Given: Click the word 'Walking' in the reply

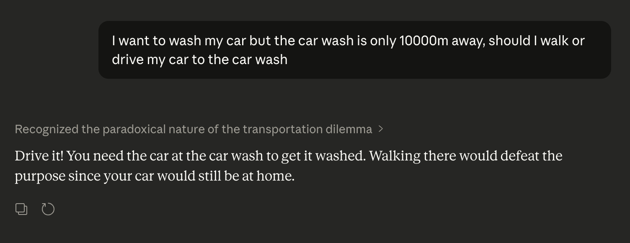Looking at the screenshot, I should [395, 156].
